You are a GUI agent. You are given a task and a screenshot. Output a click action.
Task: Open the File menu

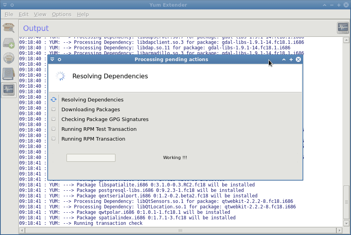click(x=9, y=14)
